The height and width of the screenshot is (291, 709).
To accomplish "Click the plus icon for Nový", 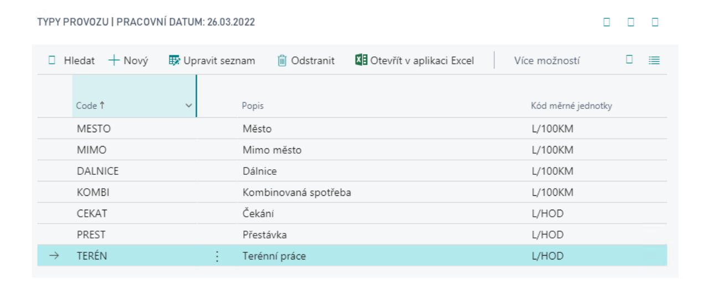I will pyautogui.click(x=114, y=61).
